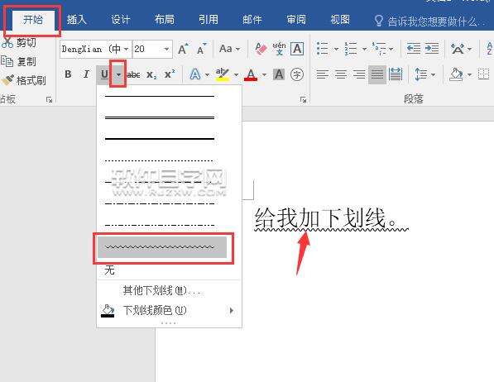Switch to the 审阅 tab
This screenshot has height=382, width=494.
tap(296, 20)
